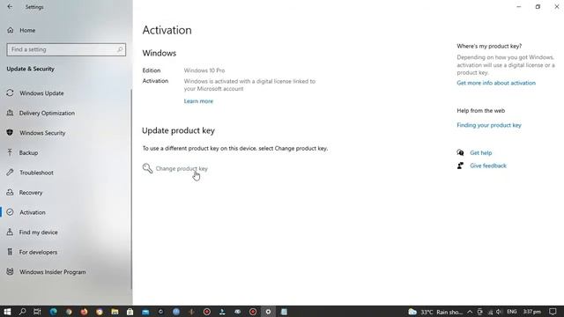Click Change product key

pyautogui.click(x=182, y=168)
